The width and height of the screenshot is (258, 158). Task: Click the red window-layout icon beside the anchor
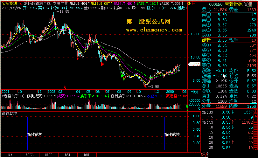pos(194,3)
